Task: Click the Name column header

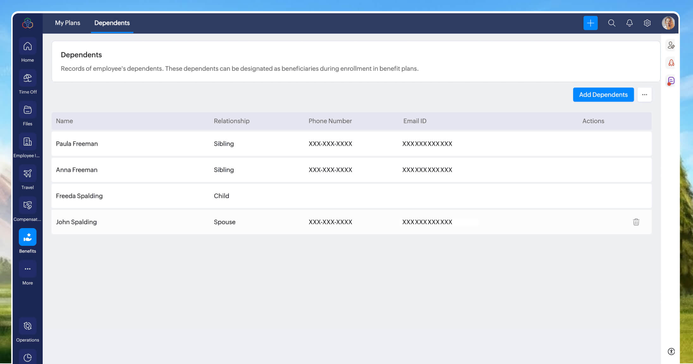Action: coord(64,121)
